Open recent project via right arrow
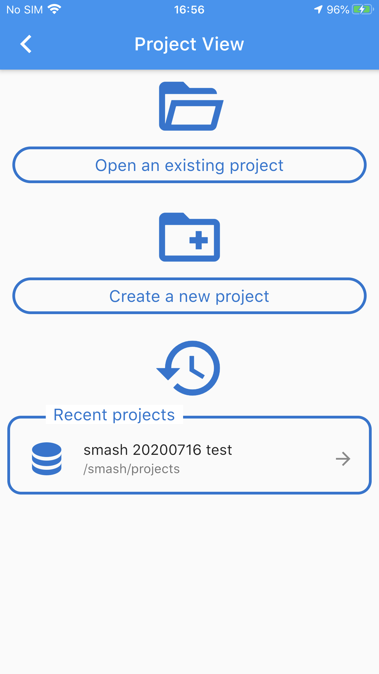The image size is (379, 674). (343, 459)
